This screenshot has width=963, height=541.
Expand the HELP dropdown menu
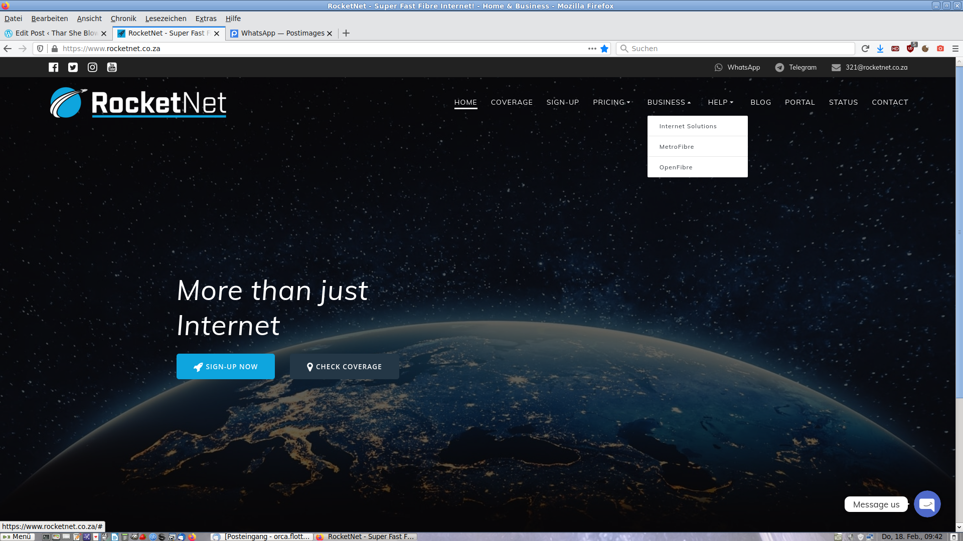click(721, 102)
